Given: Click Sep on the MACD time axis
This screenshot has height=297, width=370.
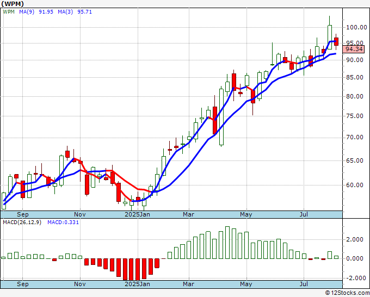Looking at the screenshot, I should coord(23,284).
